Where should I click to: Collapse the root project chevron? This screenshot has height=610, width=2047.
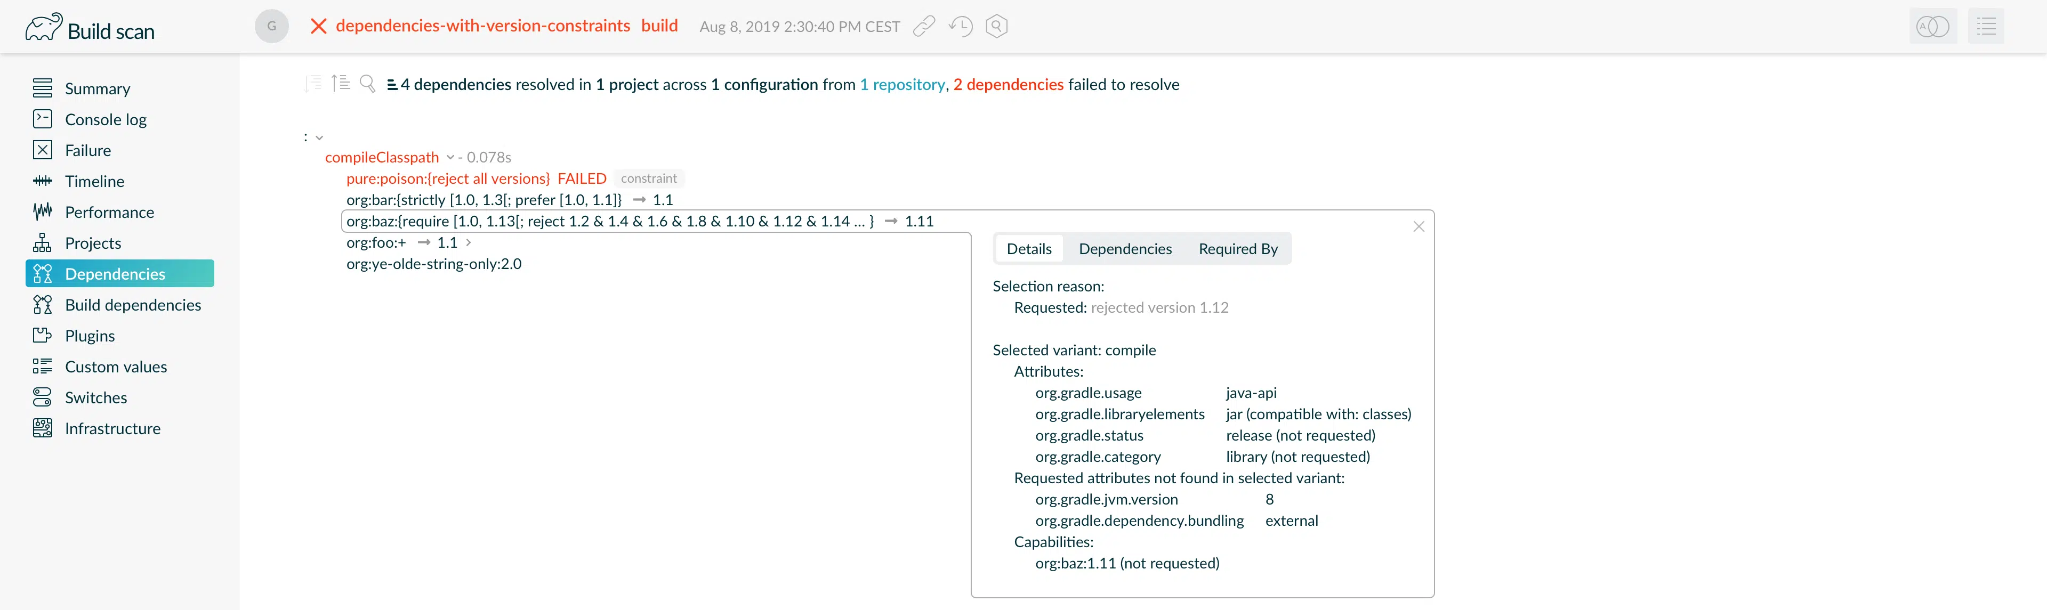(x=319, y=138)
